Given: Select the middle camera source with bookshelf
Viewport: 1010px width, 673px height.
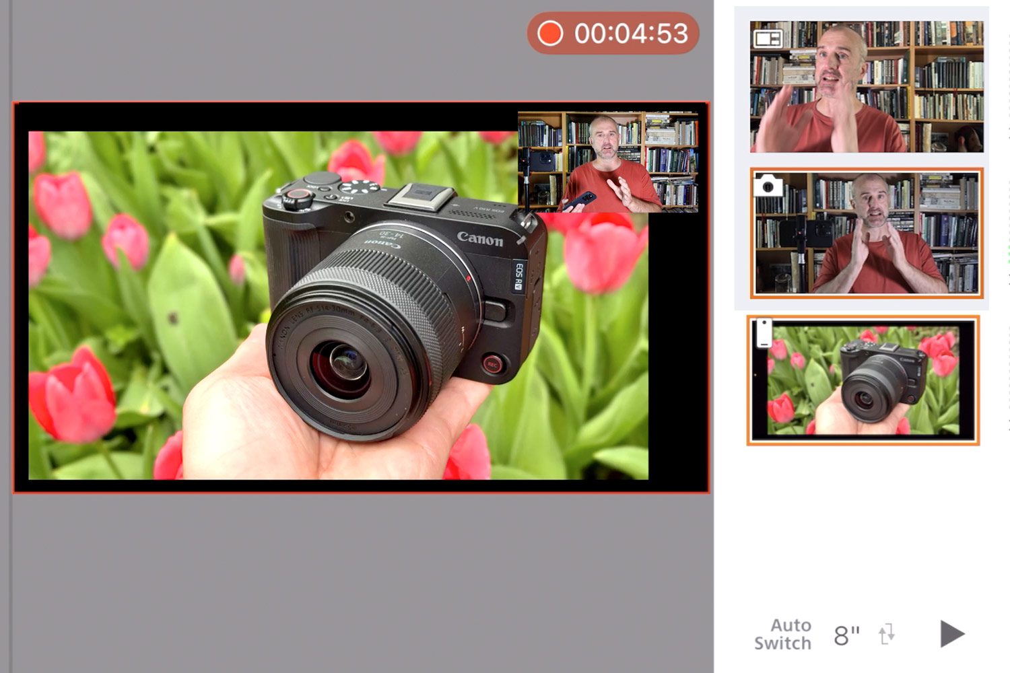Looking at the screenshot, I should [x=867, y=233].
